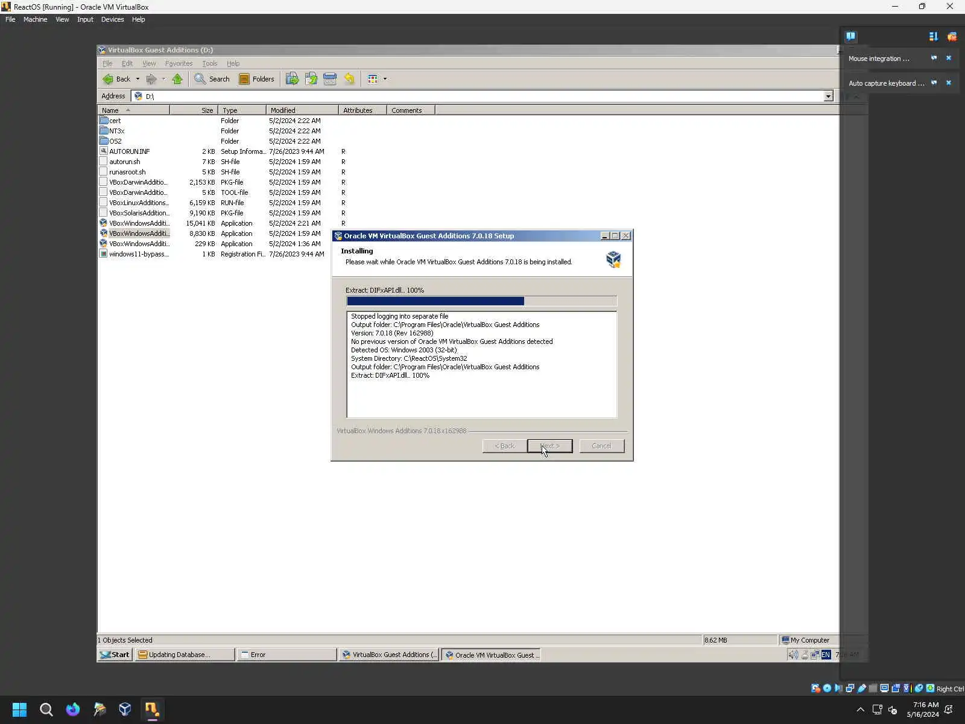Click the Mouse integration notification text

pyautogui.click(x=879, y=59)
